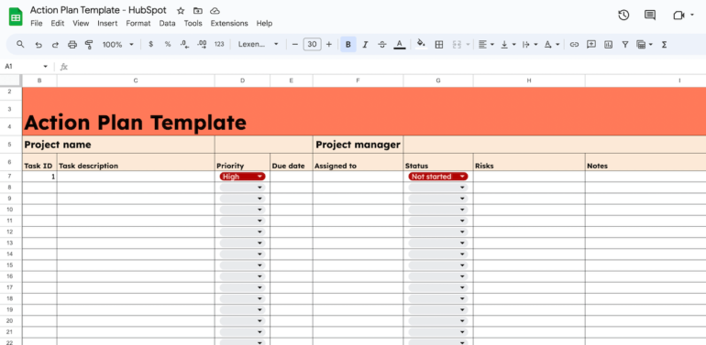Open the comments icon
706x345 pixels.
tap(650, 16)
